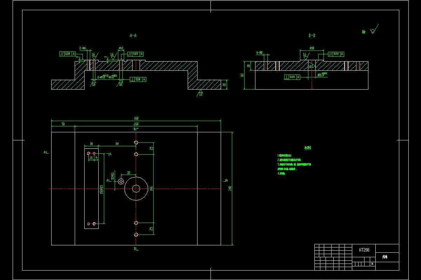The image size is (421, 280).
Task: Select the 15±0.1 dimension text
Action: [x=113, y=176]
